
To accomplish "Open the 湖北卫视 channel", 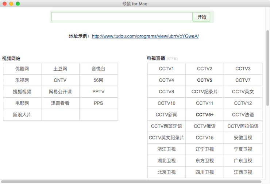I will (166, 161).
